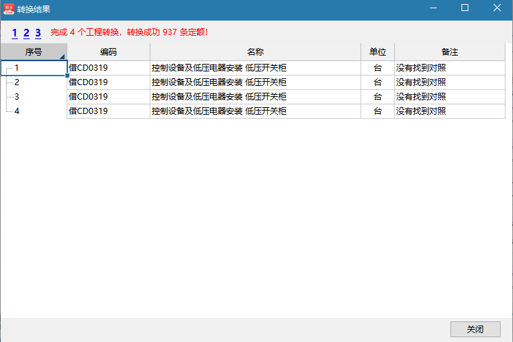Screen dimensions: 513x342
Task: Click the 单位 column header
Action: point(377,52)
